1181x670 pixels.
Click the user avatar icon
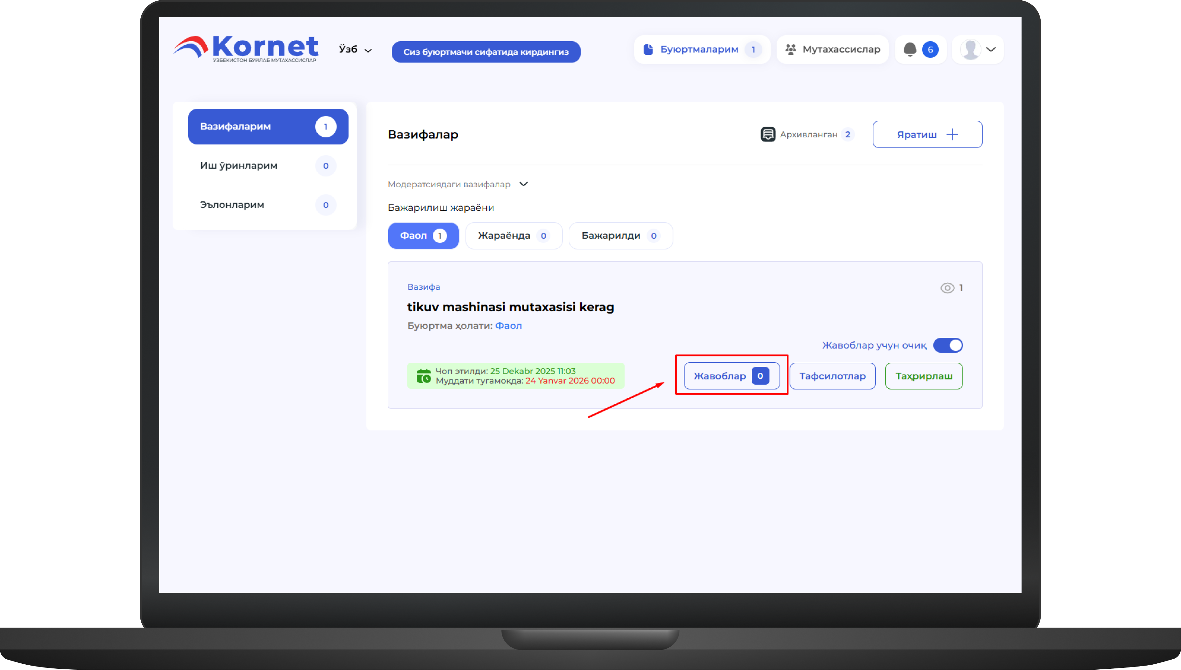click(971, 49)
